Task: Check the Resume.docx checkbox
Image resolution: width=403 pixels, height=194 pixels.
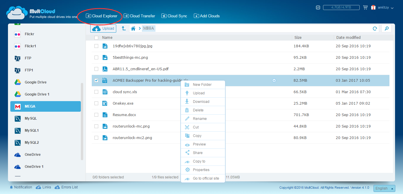Action: (x=96, y=115)
